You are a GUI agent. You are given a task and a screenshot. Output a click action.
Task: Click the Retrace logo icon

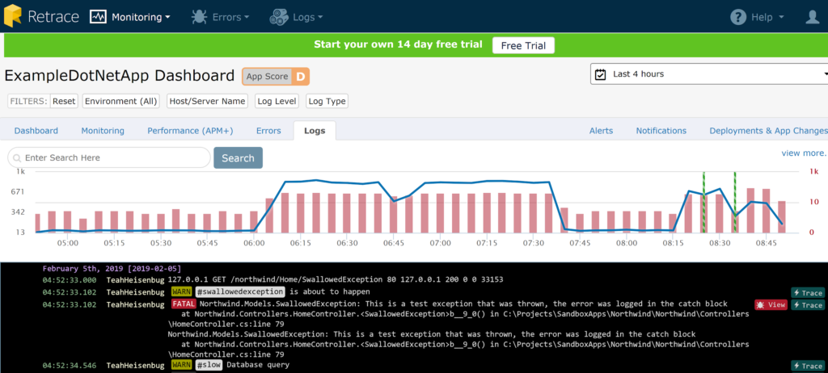13,16
